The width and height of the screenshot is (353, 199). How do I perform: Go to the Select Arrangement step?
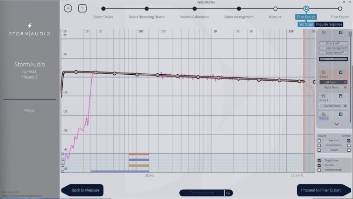point(239,9)
